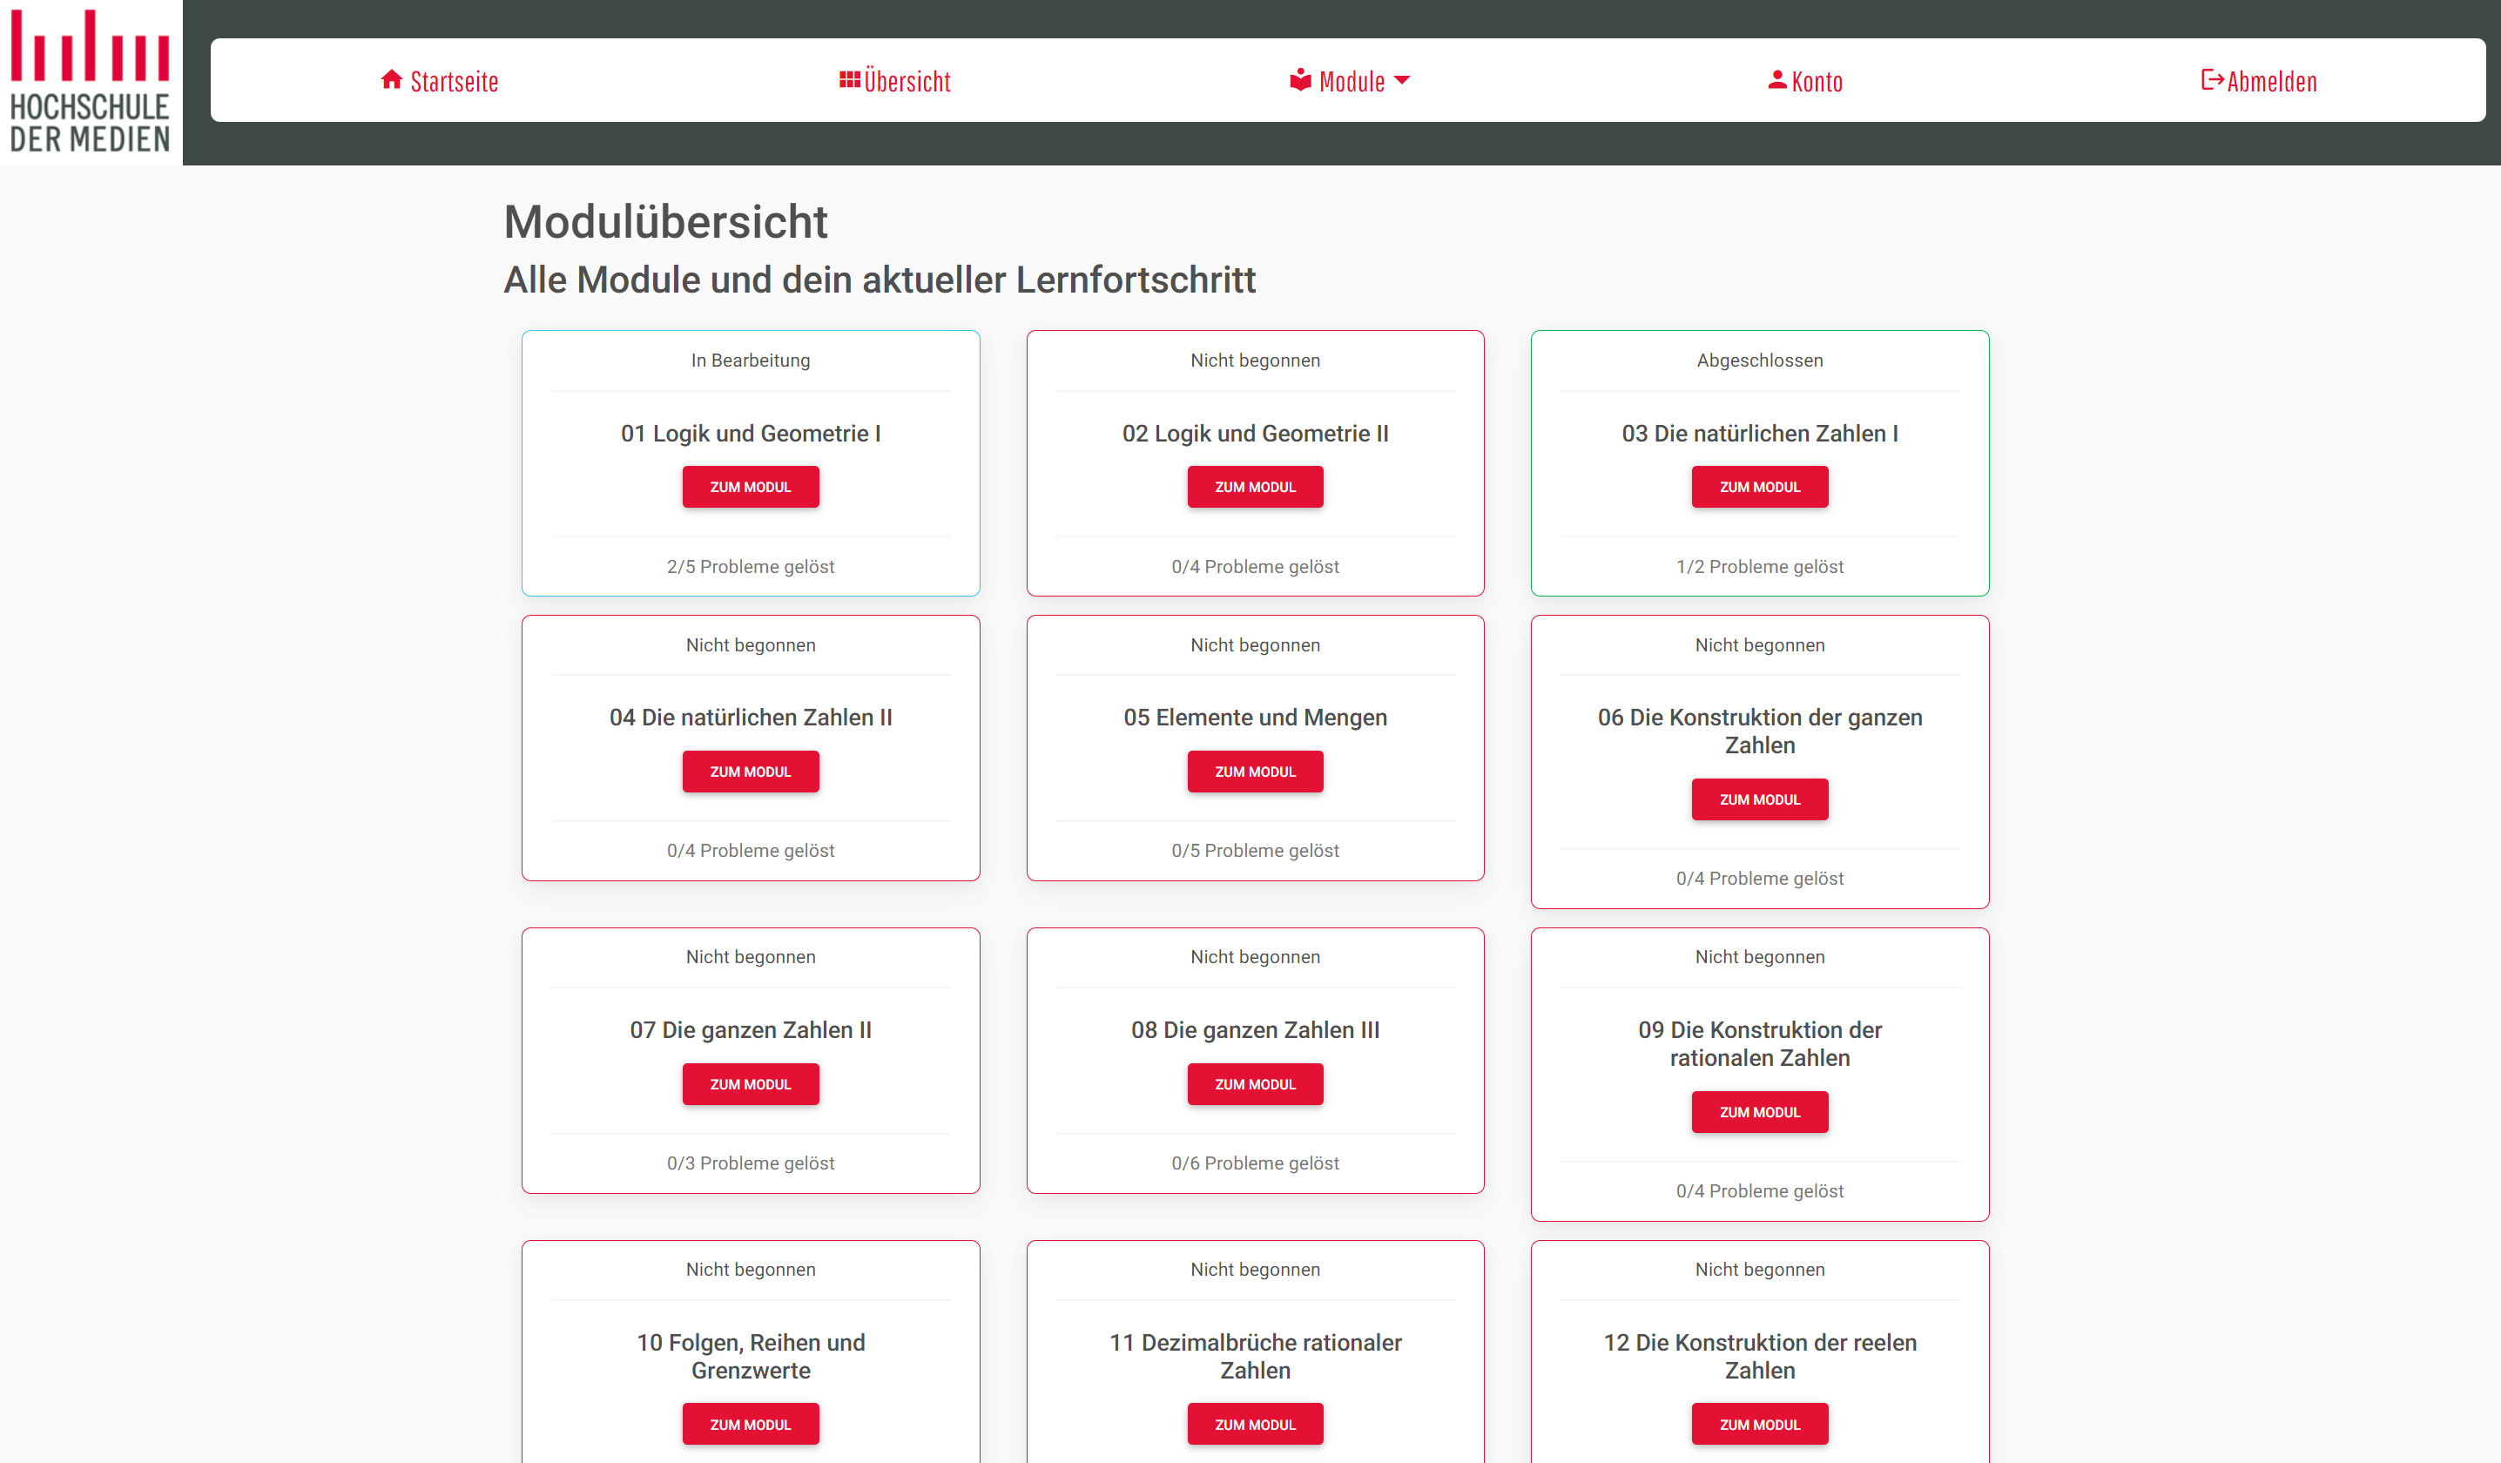
Task: Click '0/5 Probleme gelöst' on module 05
Action: pyautogui.click(x=1256, y=851)
